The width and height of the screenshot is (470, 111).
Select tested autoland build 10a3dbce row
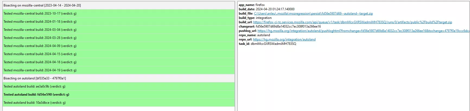pos(119,103)
